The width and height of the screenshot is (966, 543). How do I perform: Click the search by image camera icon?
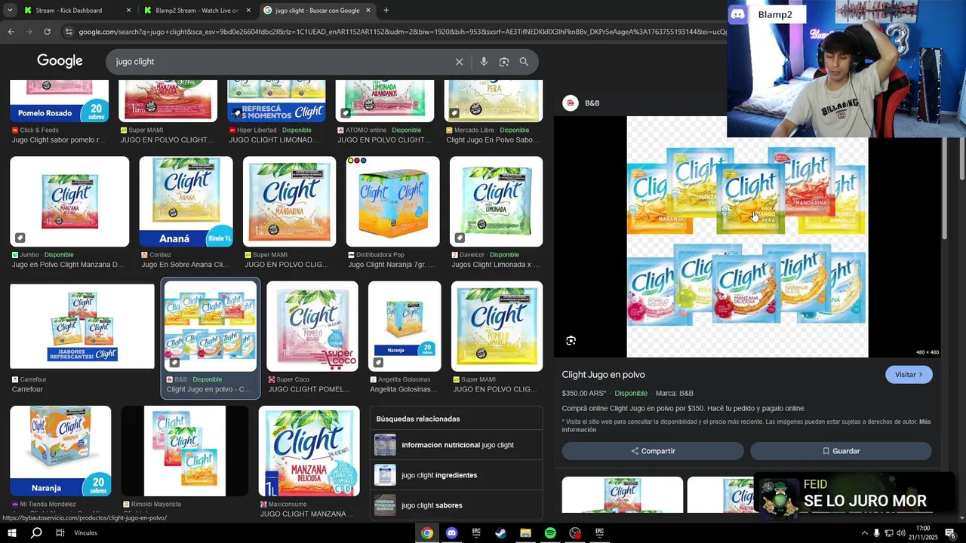coord(504,62)
